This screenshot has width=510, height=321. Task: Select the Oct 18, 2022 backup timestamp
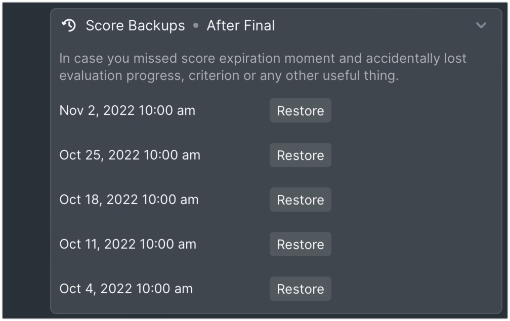coord(129,199)
